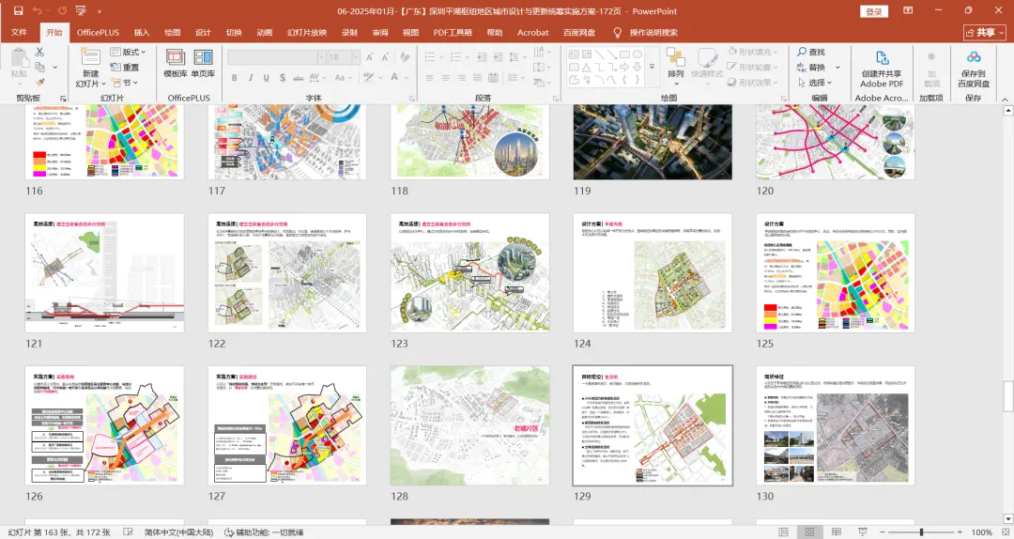Open the Insert (插入) tab
The image size is (1014, 539).
142,32
